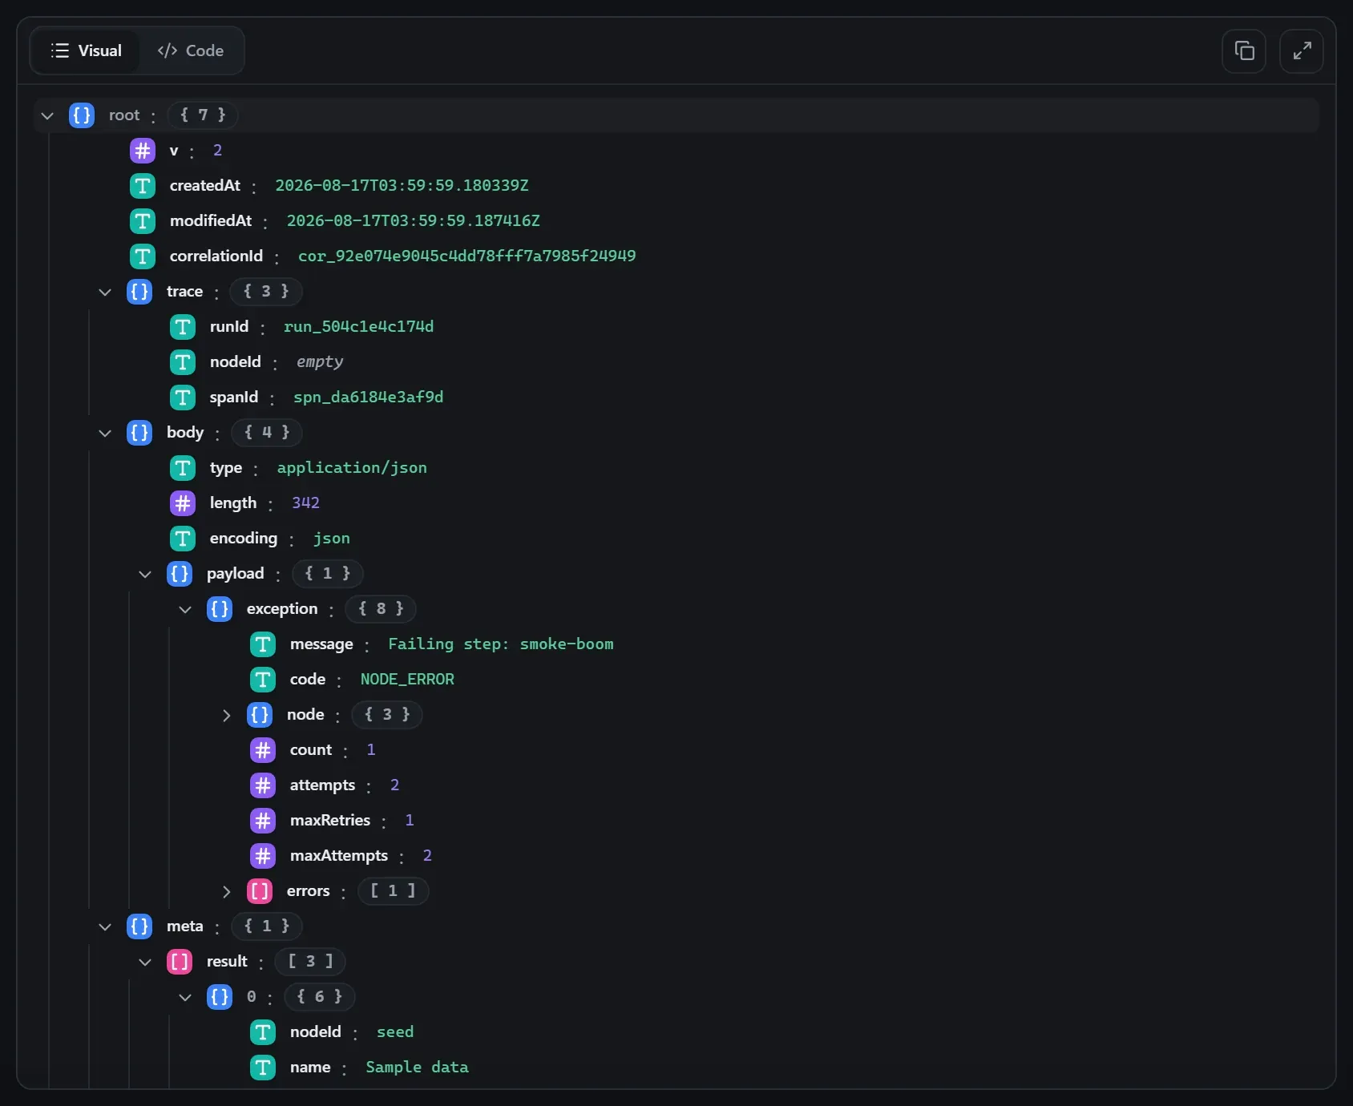
Task: Select the nodeId value seed
Action: tap(395, 1032)
